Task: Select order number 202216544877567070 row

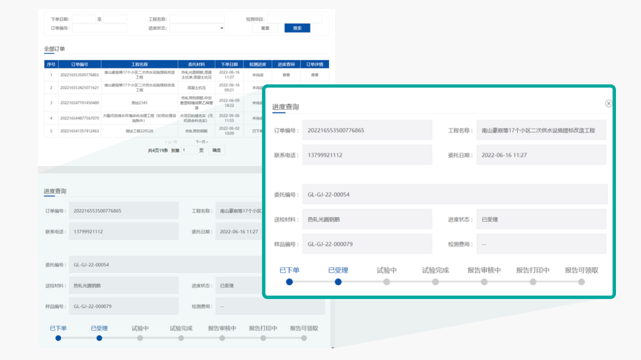Action: pos(80,118)
